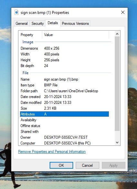Open the Previous Versions tab

(75, 24)
